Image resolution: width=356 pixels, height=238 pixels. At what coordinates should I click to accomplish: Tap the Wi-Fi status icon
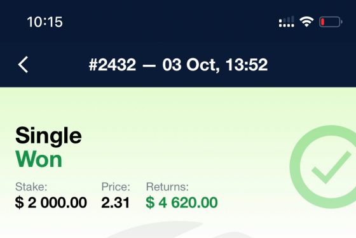tap(306, 22)
